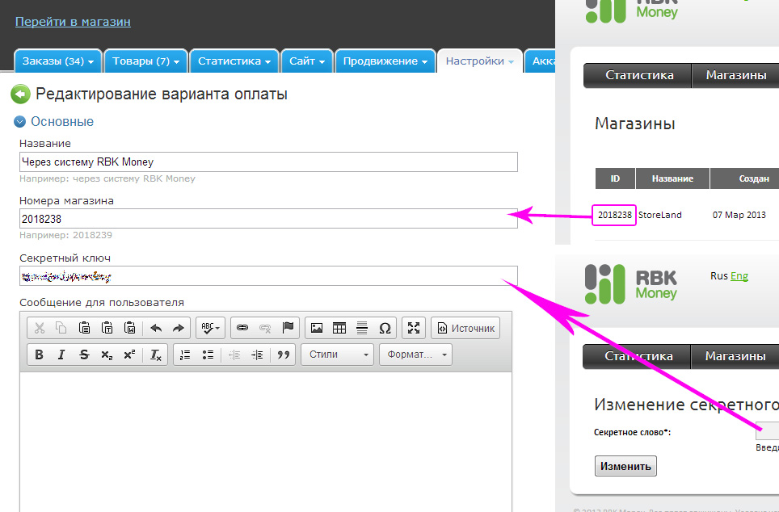Follow the Перейти в магазин link
Screen dimensions: 779x512
73,22
